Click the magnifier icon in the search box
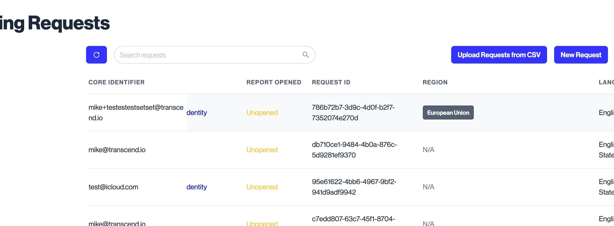Viewport: 614px width, 226px height. 305,55
